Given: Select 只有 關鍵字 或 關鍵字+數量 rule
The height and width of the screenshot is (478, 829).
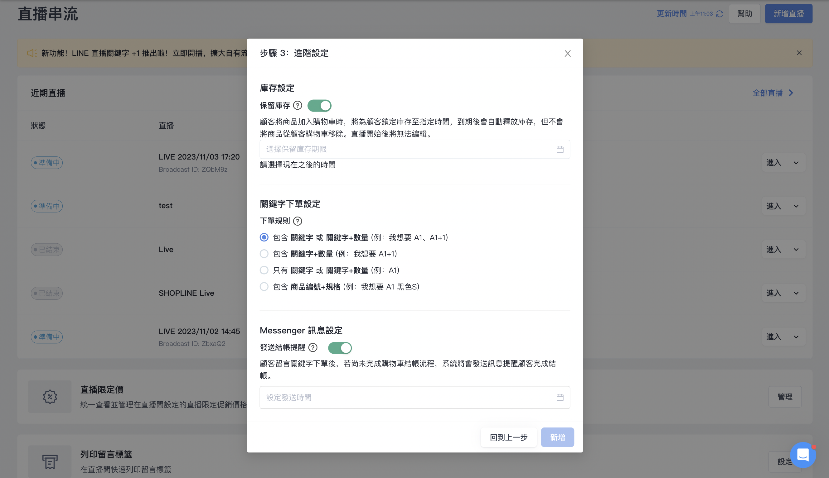Looking at the screenshot, I should point(264,270).
